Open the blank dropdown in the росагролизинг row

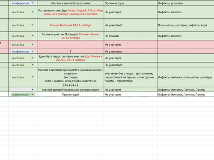(x=33, y=90)
